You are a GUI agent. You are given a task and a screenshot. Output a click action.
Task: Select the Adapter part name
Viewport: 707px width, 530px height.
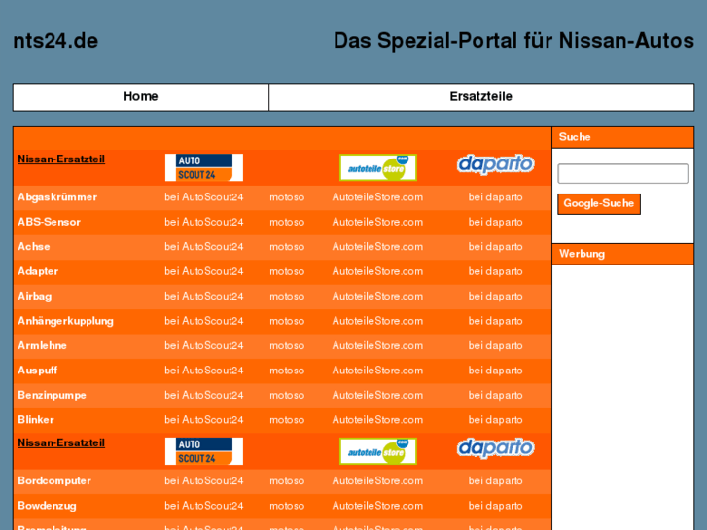point(38,271)
